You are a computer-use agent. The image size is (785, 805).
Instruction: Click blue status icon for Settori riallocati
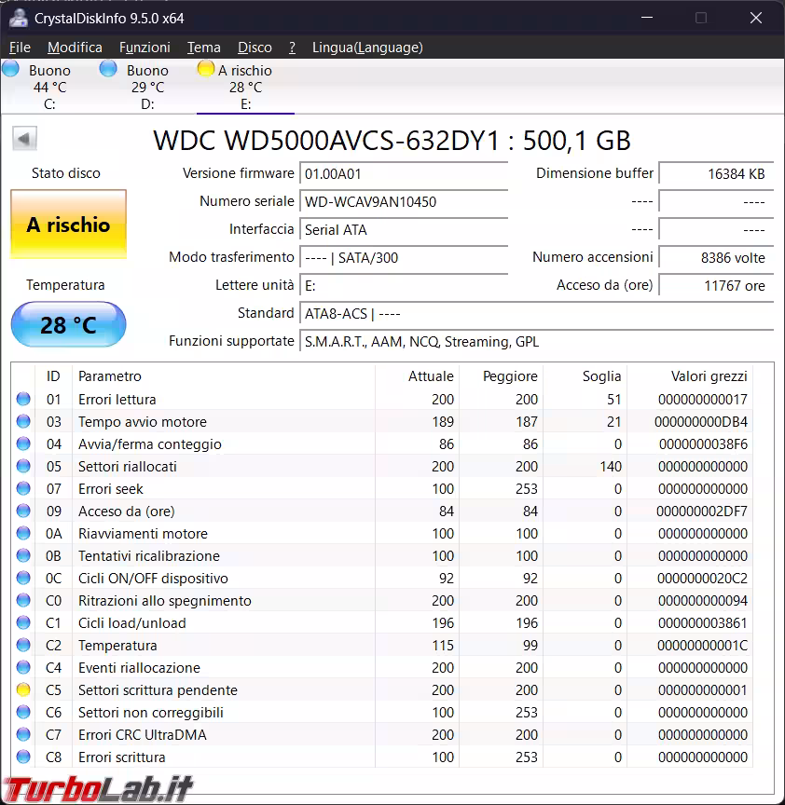[23, 467]
